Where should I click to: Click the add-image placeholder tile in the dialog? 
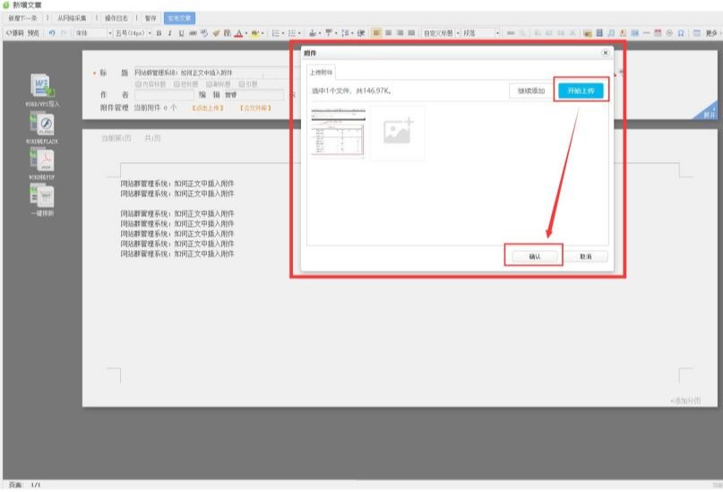pyautogui.click(x=397, y=133)
